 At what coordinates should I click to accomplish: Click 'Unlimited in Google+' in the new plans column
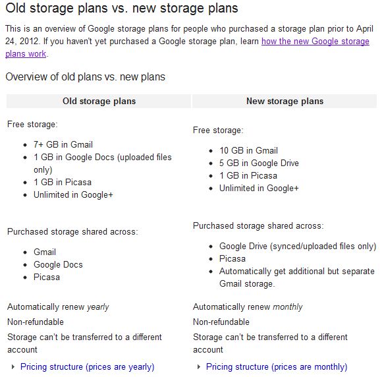point(259,188)
